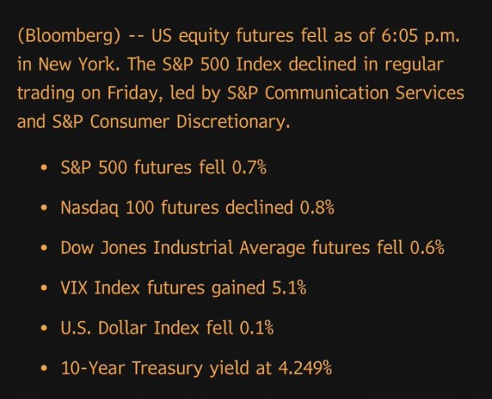Click the 4.249% Treasury yield value
The width and height of the screenshot is (492, 399).
(303, 369)
